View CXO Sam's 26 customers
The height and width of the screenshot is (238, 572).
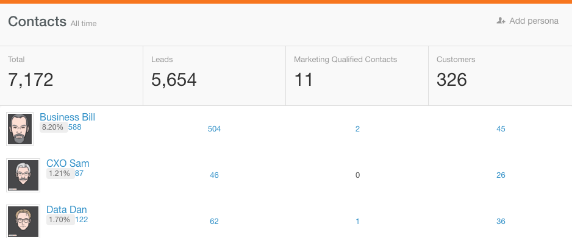(x=501, y=175)
